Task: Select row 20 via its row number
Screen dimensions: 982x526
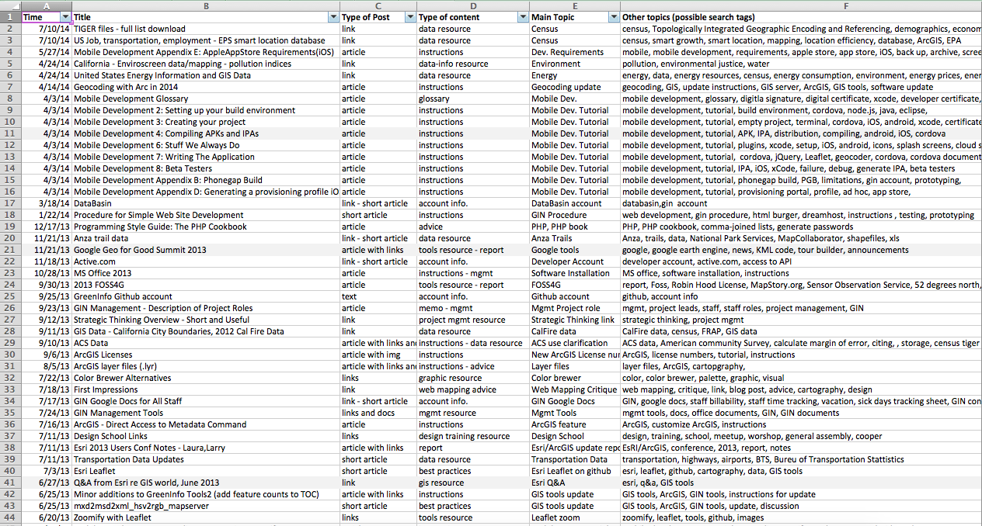Action: point(10,238)
